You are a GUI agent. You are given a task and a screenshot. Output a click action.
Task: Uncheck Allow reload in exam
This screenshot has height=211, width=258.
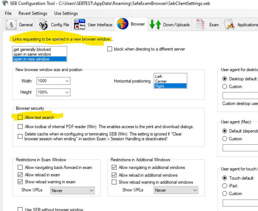tap(20, 174)
